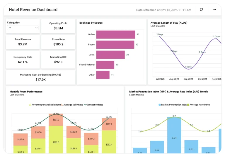Click the data refreshed timestamp text
The width and height of the screenshot is (225, 157).
coord(164,10)
